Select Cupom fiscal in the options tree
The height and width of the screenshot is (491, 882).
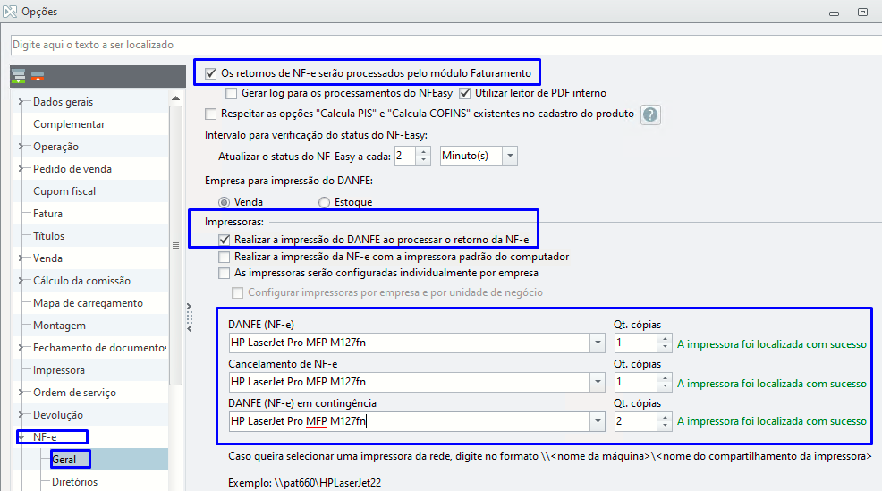pyautogui.click(x=64, y=191)
